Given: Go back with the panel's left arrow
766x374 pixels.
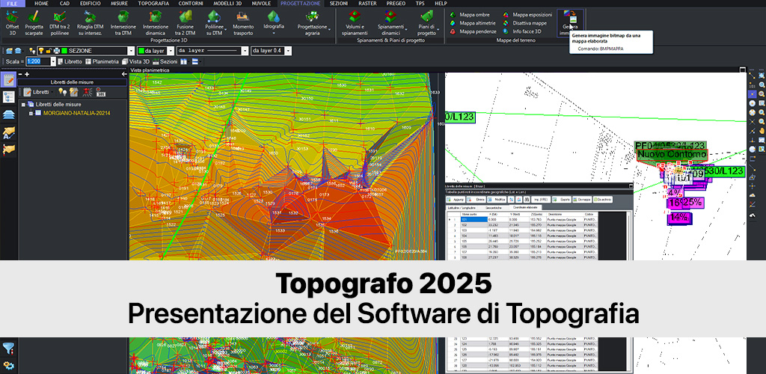Looking at the screenshot, I should (x=124, y=74).
